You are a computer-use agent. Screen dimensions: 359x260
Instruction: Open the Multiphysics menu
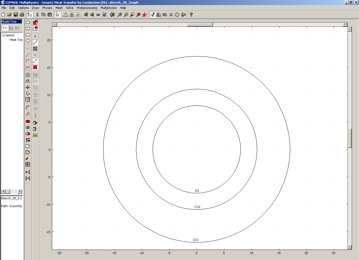pos(109,8)
